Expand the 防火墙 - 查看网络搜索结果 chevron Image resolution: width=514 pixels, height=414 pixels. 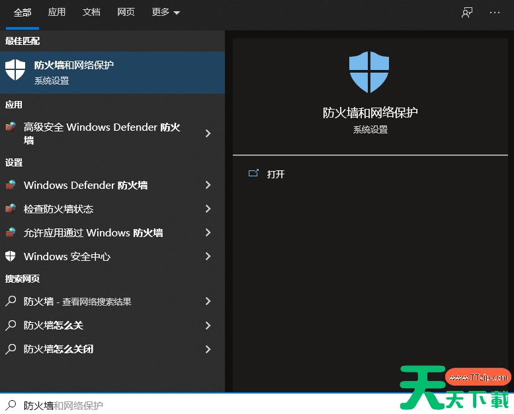coord(208,301)
